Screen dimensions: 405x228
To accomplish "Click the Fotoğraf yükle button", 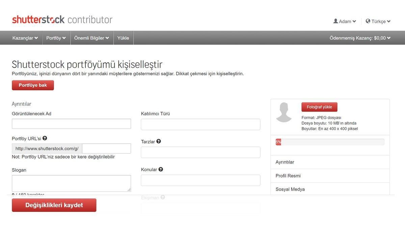I will coord(319,107).
